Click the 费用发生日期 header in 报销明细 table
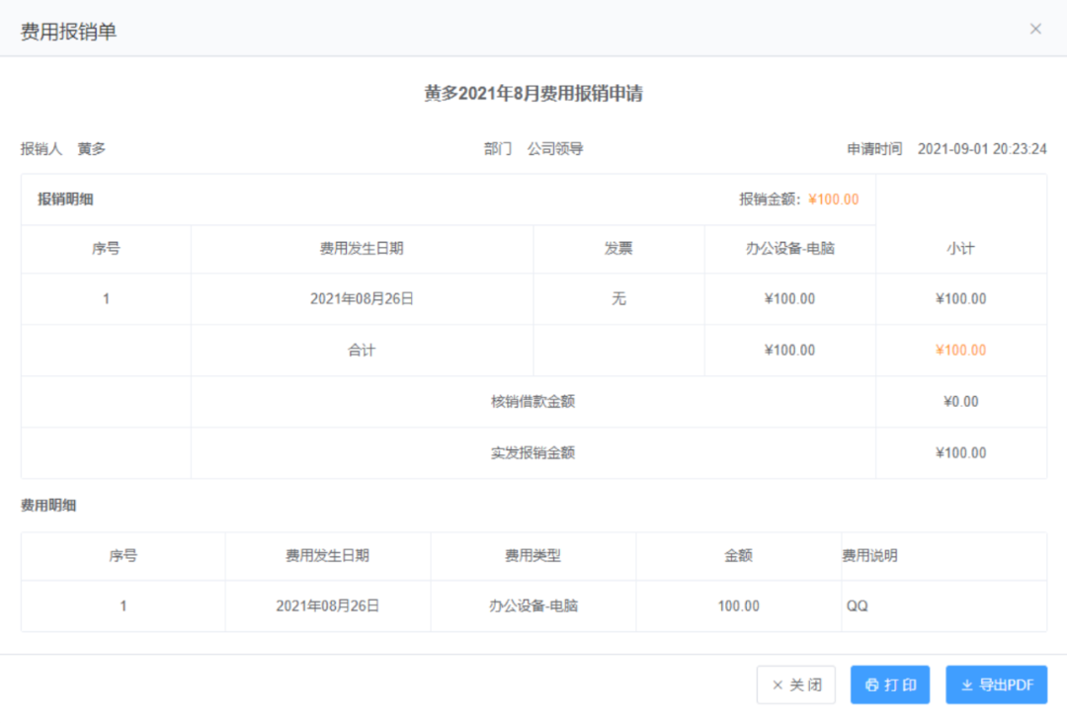Image resolution: width=1067 pixels, height=723 pixels. click(x=362, y=249)
